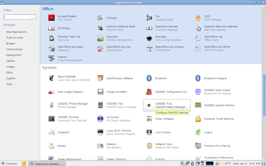The width and height of the screenshot is (266, 166).
Task: Open Evolution Address Book
Action: click(x=116, y=28)
